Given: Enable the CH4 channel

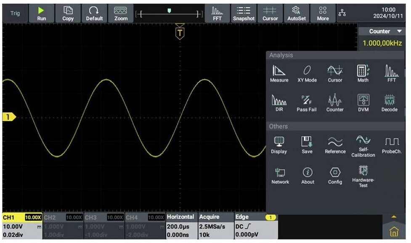Looking at the screenshot, I should click(145, 226).
